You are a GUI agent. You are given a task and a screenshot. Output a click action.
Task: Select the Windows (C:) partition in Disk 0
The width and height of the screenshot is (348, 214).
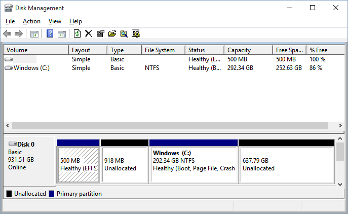pyautogui.click(x=194, y=164)
